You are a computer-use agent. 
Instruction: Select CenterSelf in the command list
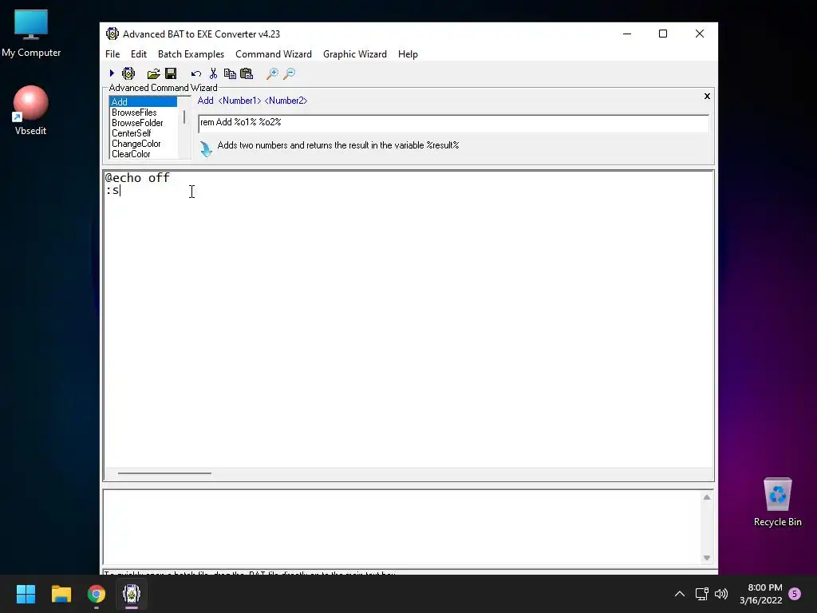coord(144,133)
